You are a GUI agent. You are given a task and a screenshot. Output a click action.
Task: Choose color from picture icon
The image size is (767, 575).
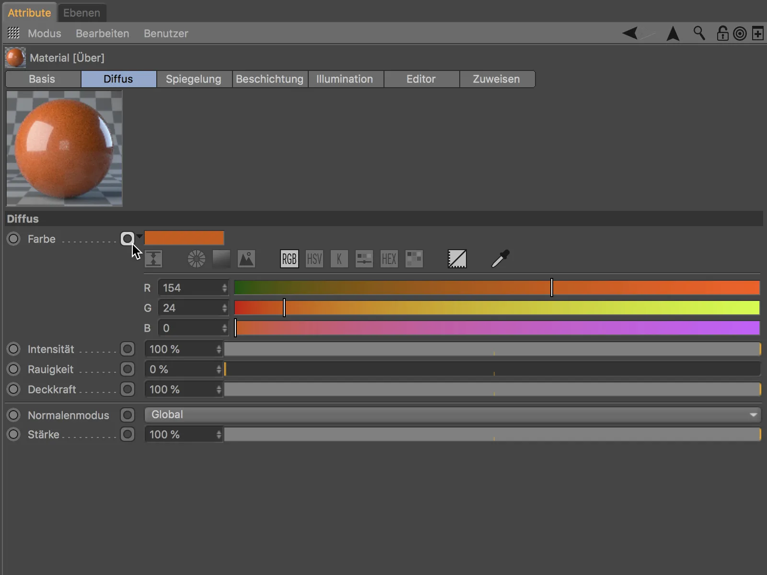[246, 259]
